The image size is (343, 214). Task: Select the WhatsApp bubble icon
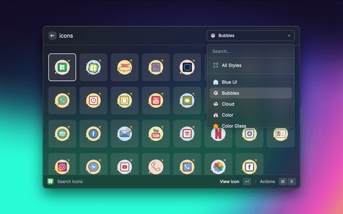coord(62,100)
